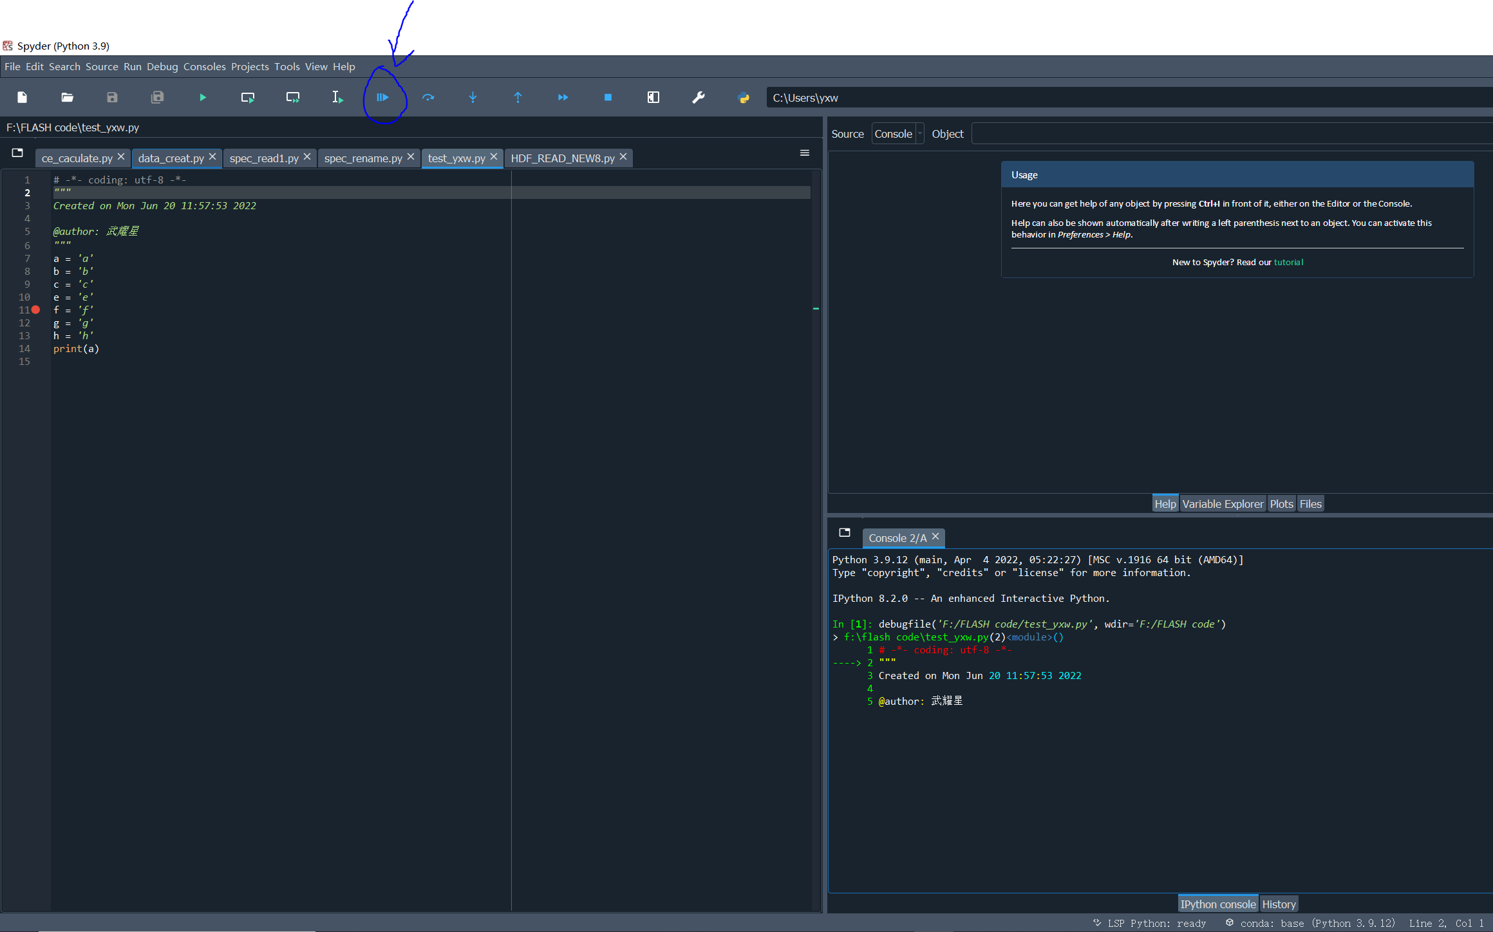The height and width of the screenshot is (932, 1493).
Task: Save all open files
Action: pos(156,97)
